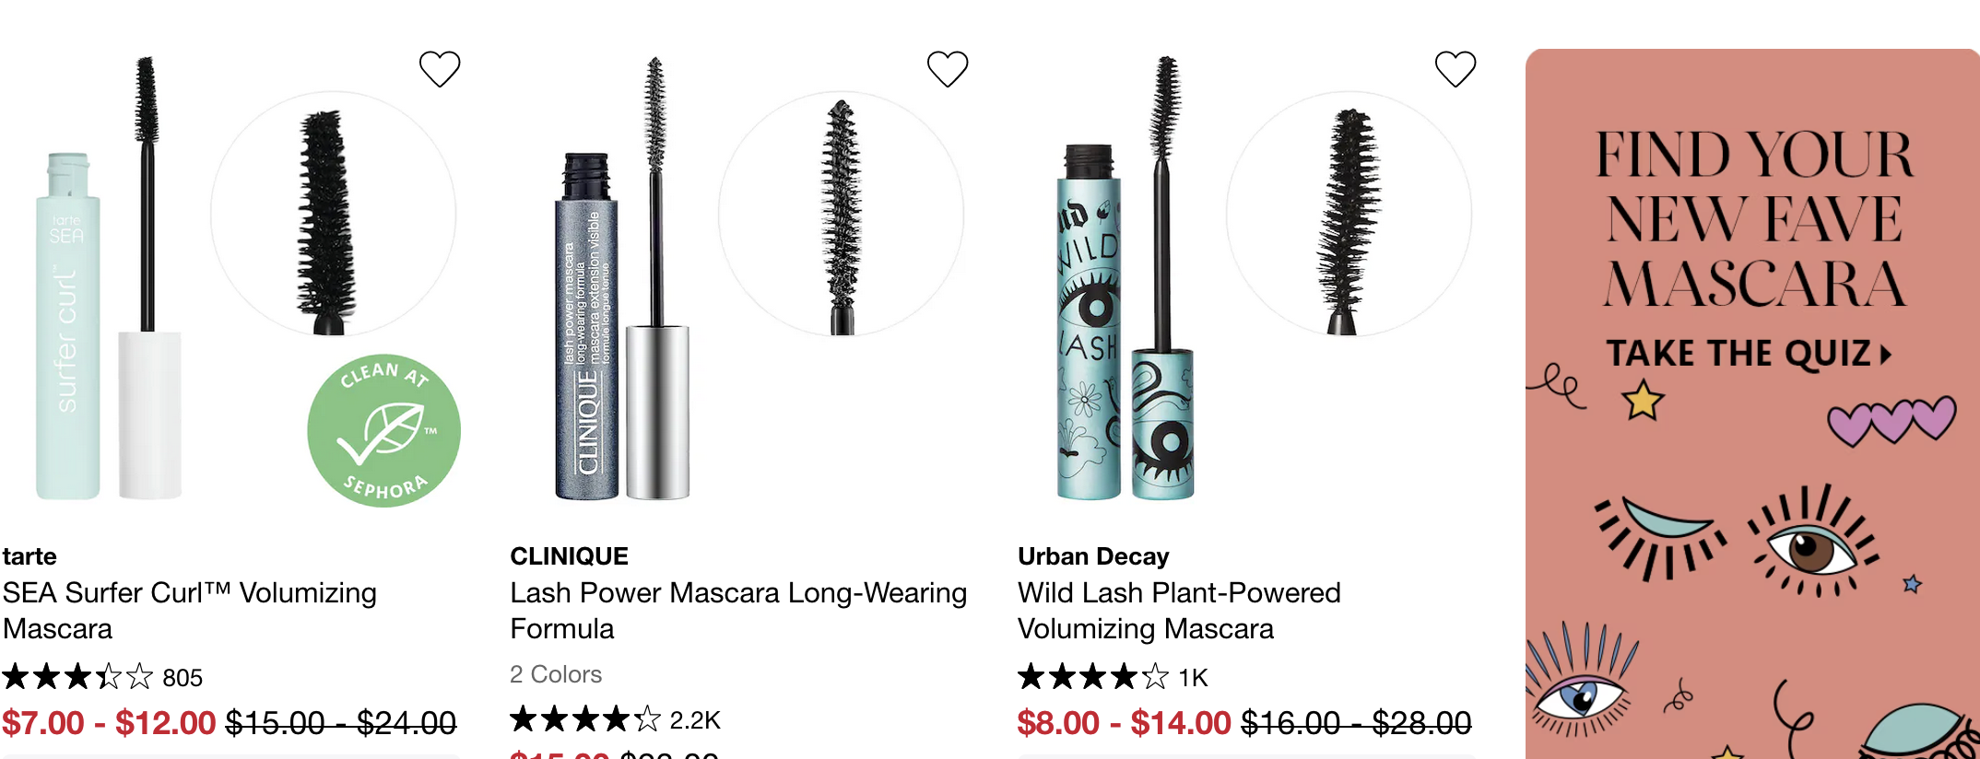Viewport: 1980px width, 759px height.
Task: Click the Urban Decay brand name
Action: tap(1093, 556)
